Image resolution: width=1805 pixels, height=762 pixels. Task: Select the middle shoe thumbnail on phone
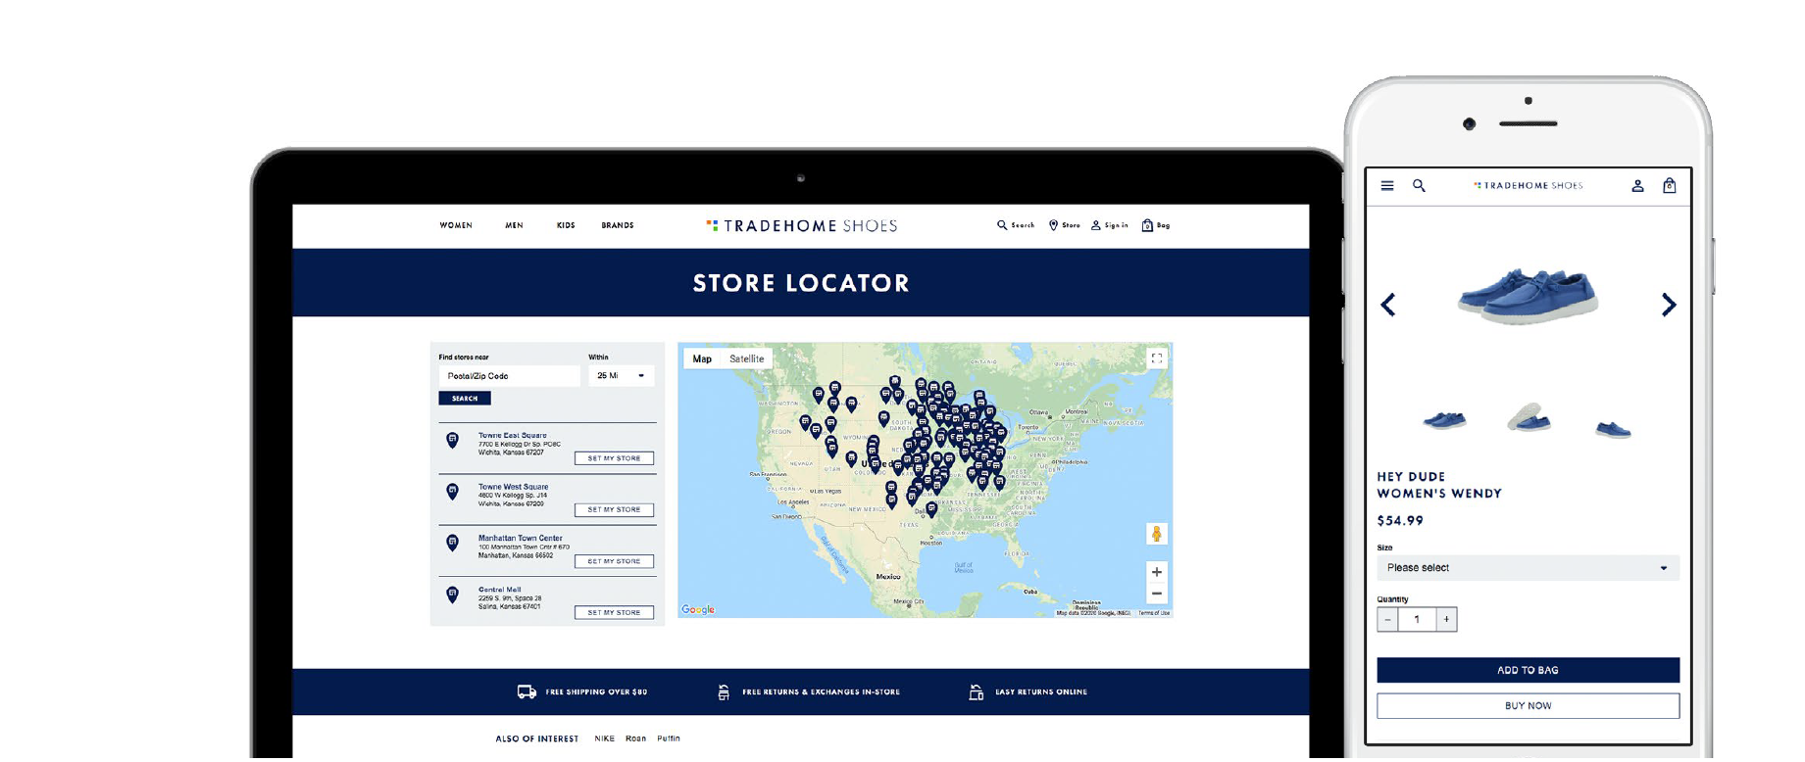pyautogui.click(x=1529, y=417)
